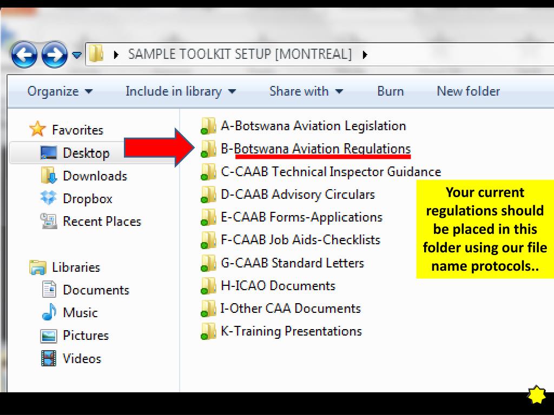Click the Burn toolbar button
This screenshot has height=415, width=554.
(x=391, y=91)
